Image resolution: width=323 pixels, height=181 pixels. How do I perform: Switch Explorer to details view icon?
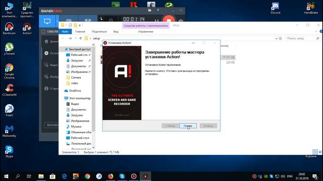(315, 152)
